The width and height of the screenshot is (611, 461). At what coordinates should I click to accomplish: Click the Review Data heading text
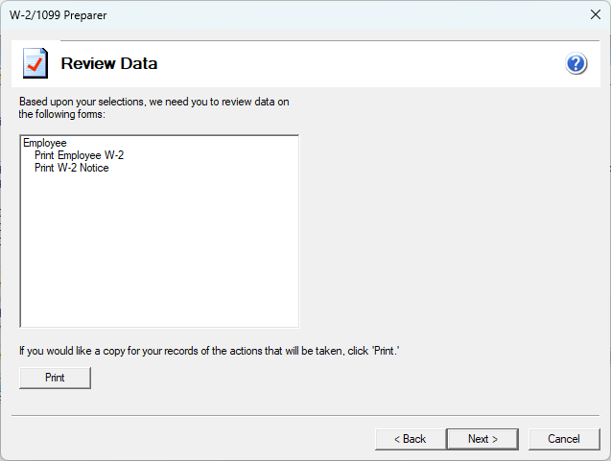pyautogui.click(x=108, y=64)
